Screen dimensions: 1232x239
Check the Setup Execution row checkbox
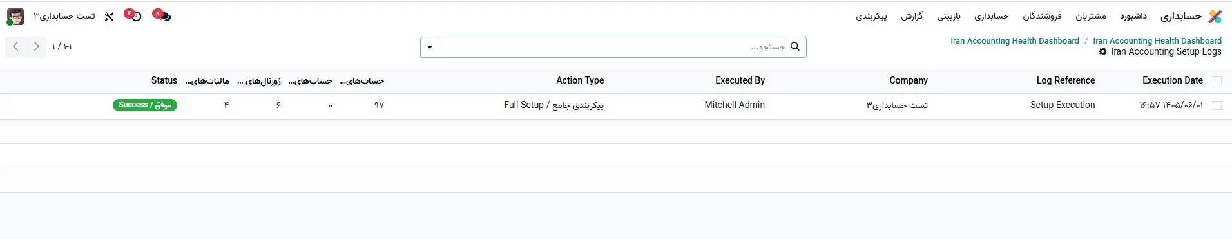click(1217, 105)
